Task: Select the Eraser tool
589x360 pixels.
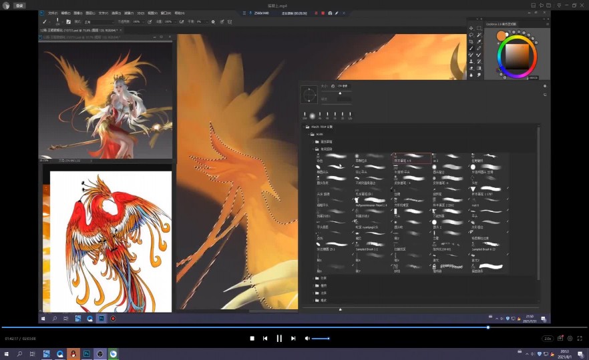Action: 471,68
